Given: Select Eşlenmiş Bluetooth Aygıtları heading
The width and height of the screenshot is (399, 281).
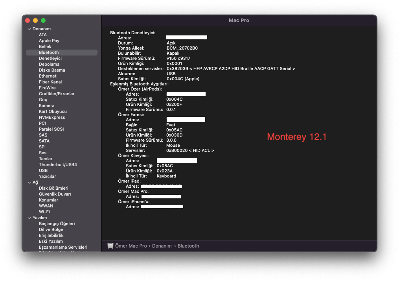Looking at the screenshot, I should (x=139, y=84).
